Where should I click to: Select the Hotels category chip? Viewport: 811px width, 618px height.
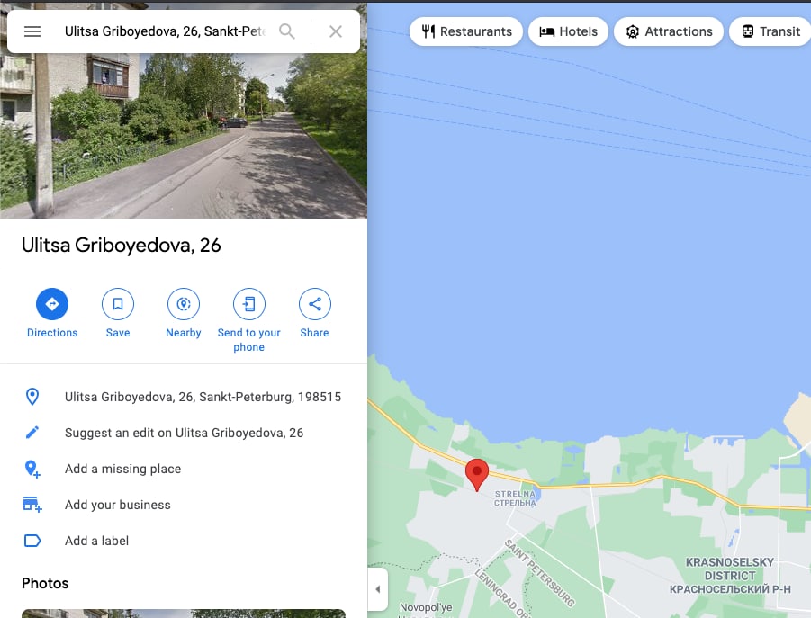569,31
